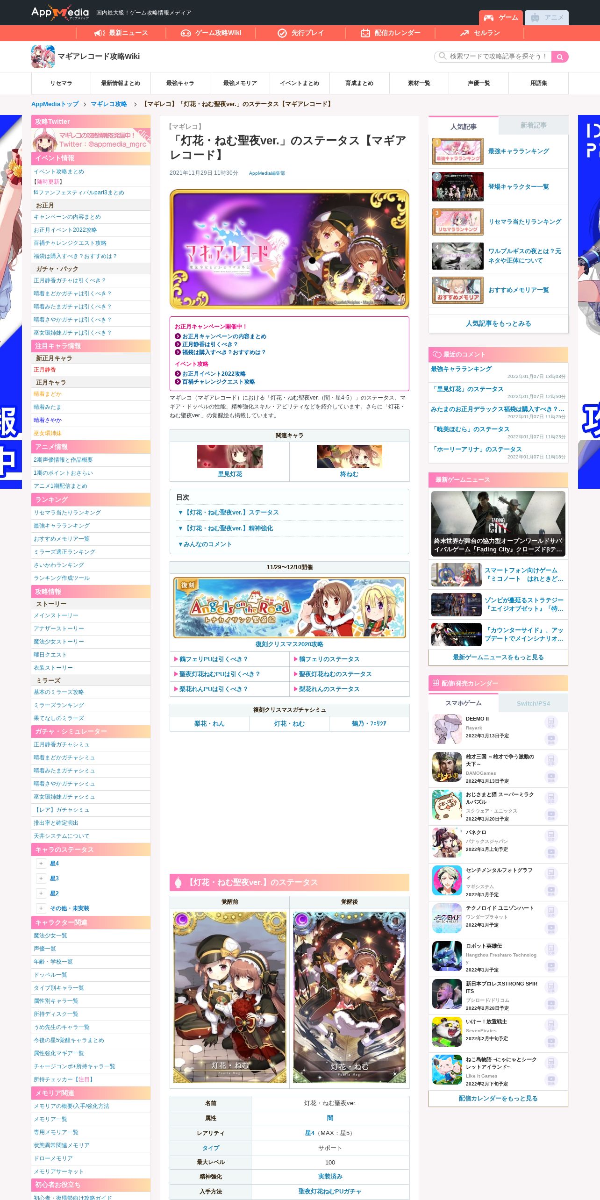
Task: Click article icon for DEEMO II
Action: click(x=551, y=722)
